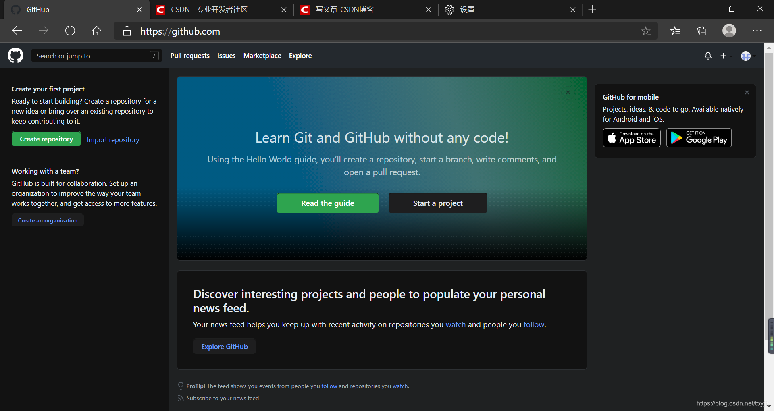
Task: Click Subscribe to your news feed
Action: click(223, 398)
